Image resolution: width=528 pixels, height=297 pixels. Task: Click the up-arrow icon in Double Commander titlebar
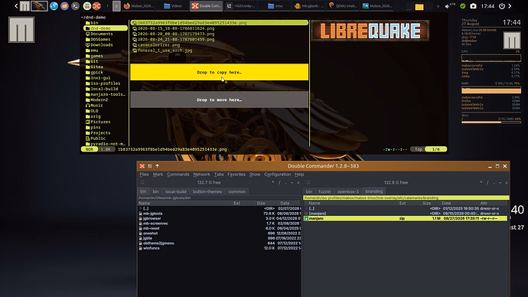[158, 166]
